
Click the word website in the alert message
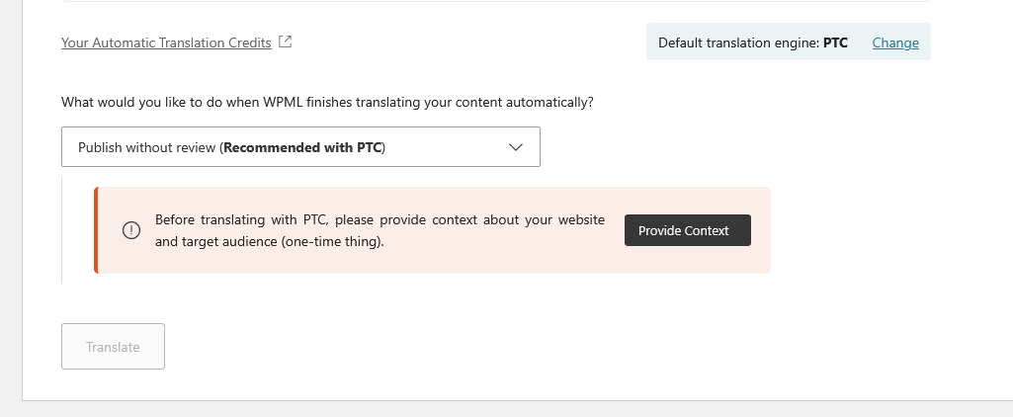(580, 219)
